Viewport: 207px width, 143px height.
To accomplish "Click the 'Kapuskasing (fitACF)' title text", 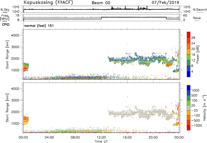I will click(x=48, y=3).
